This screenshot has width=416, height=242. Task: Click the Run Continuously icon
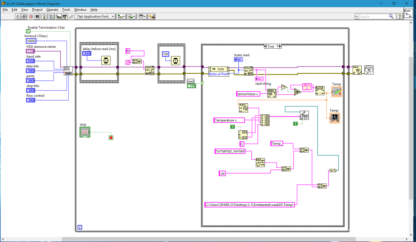(24, 16)
